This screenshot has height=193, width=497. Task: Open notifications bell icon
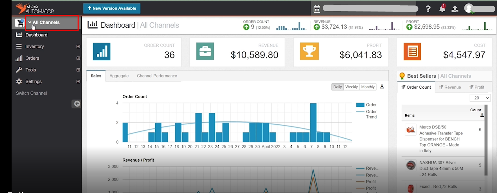442,8
